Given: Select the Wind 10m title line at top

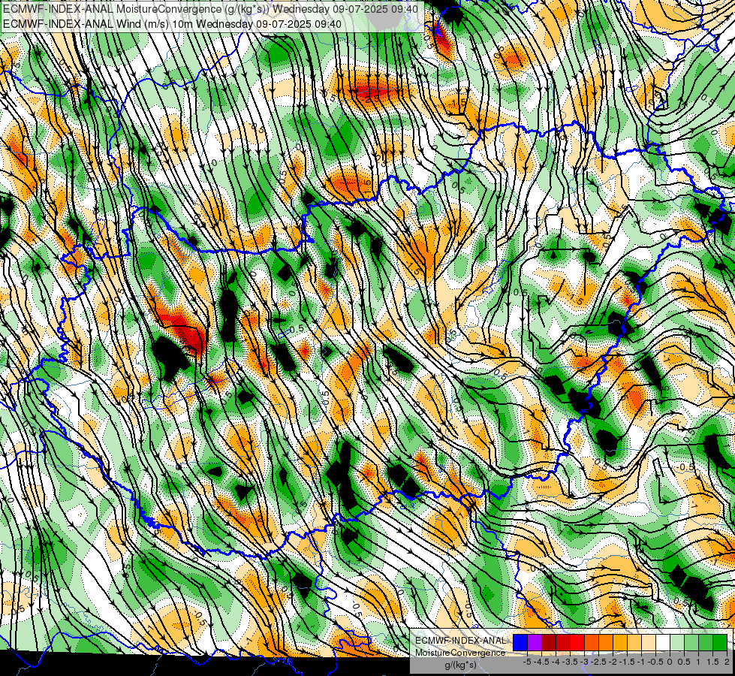Looking at the screenshot, I should click(x=172, y=23).
